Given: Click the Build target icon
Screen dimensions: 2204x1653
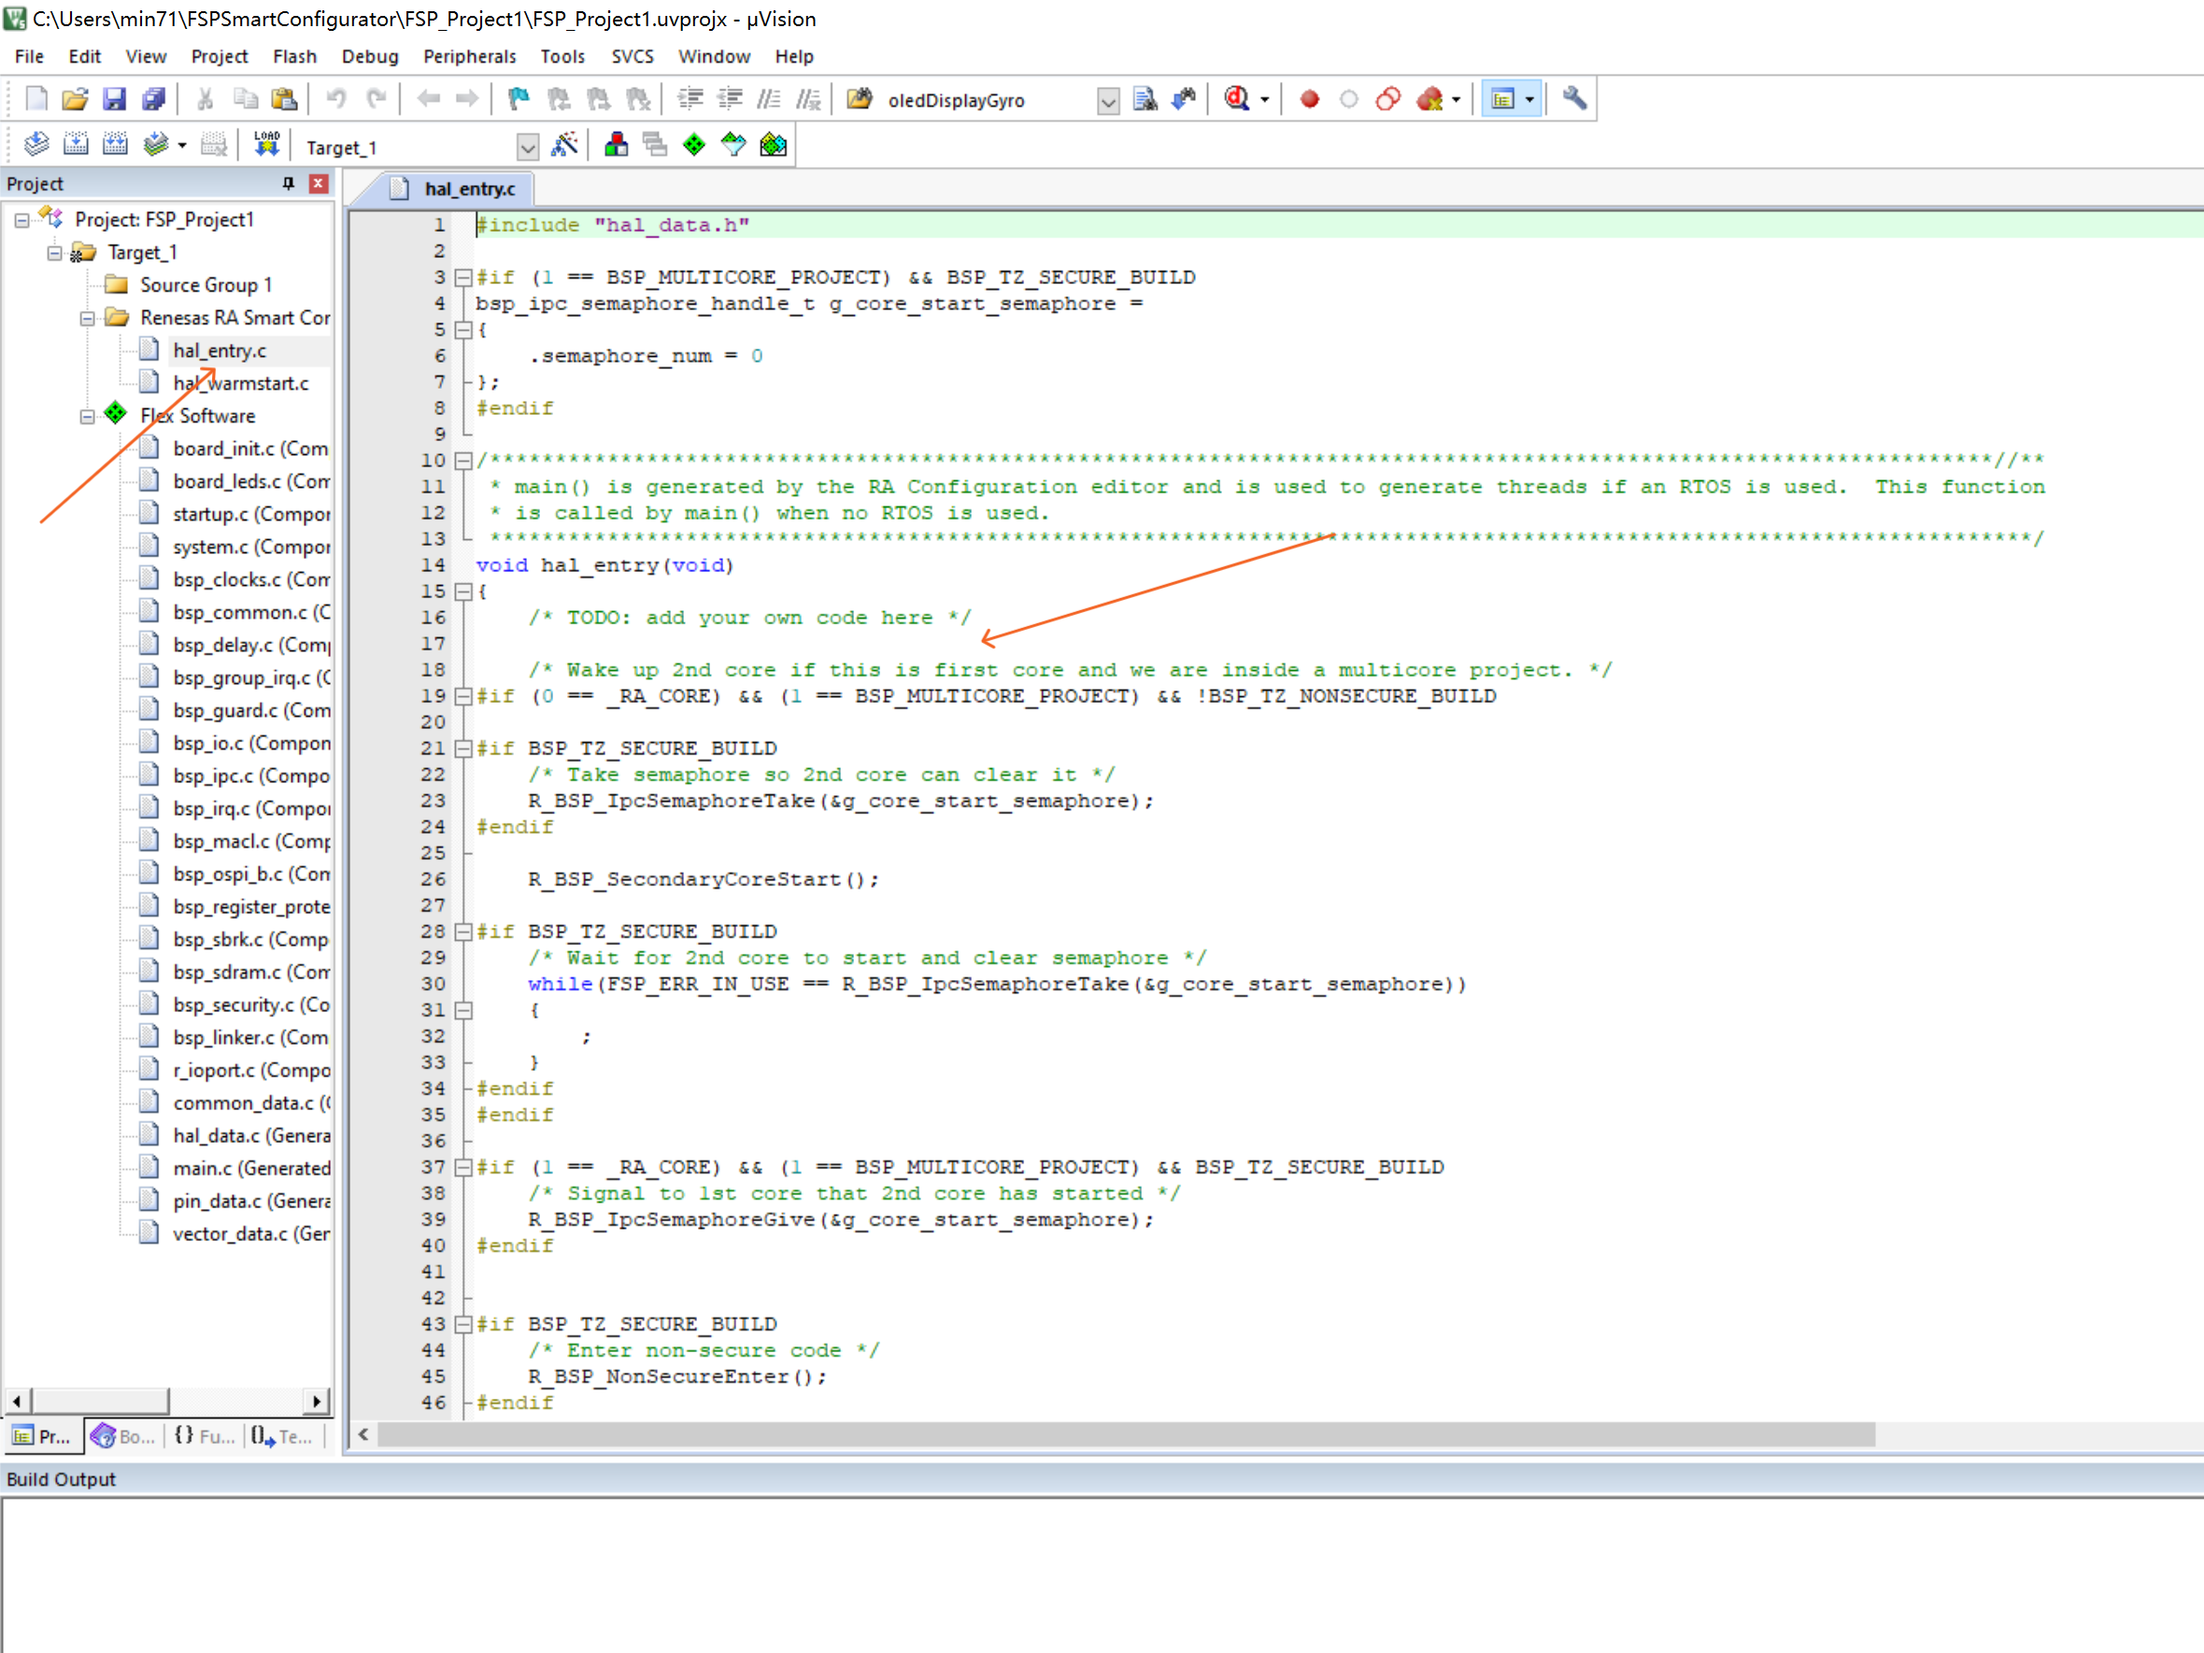Looking at the screenshot, I should coord(76,146).
